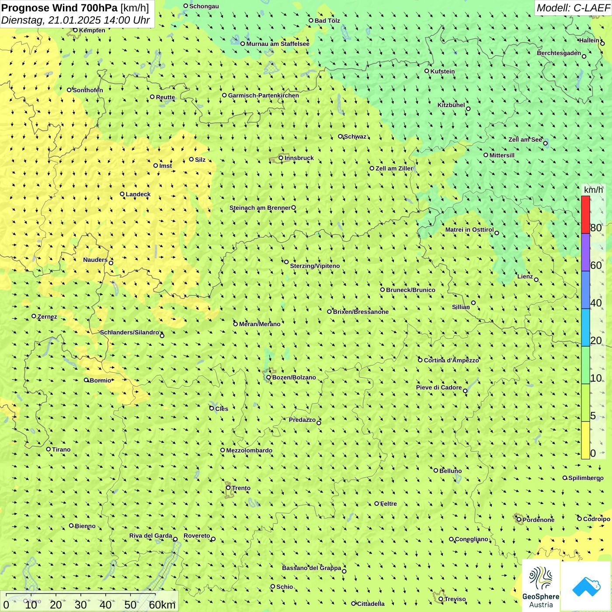This screenshot has width=612, height=612.
Task: Select the green 10–20 km/h legend segment
Action: point(585,365)
